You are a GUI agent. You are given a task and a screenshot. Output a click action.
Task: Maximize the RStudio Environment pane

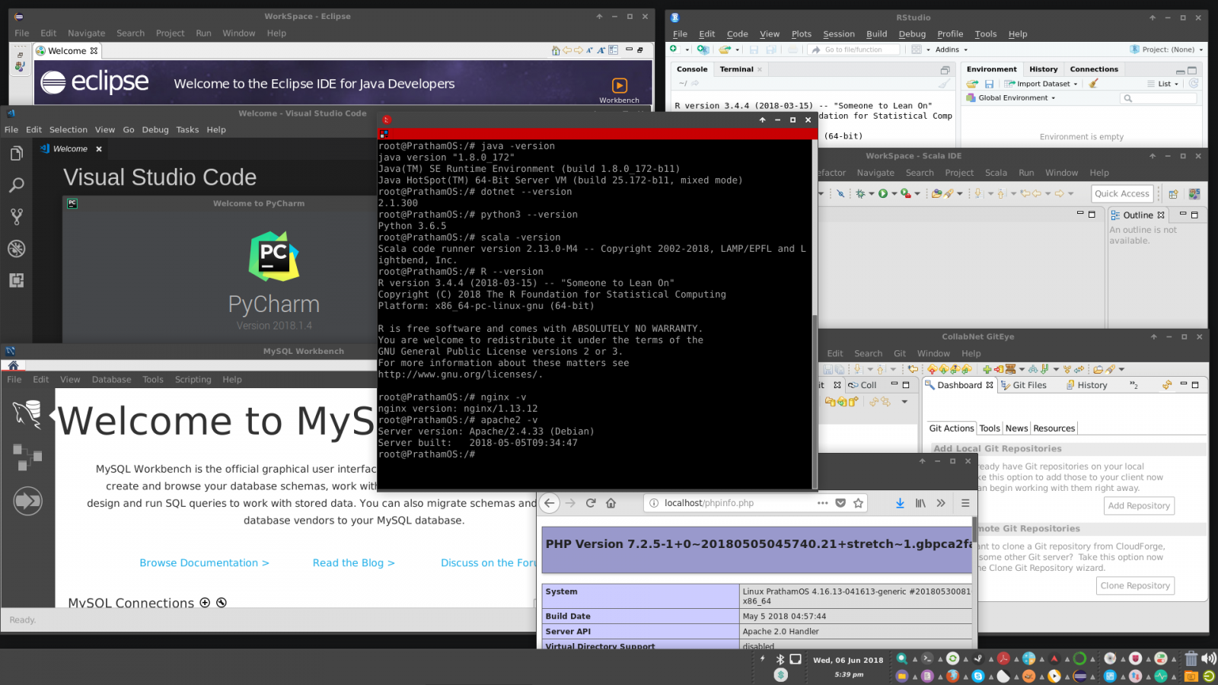point(1193,70)
